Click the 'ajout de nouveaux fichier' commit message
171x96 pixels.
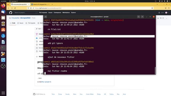[x=61, y=57]
